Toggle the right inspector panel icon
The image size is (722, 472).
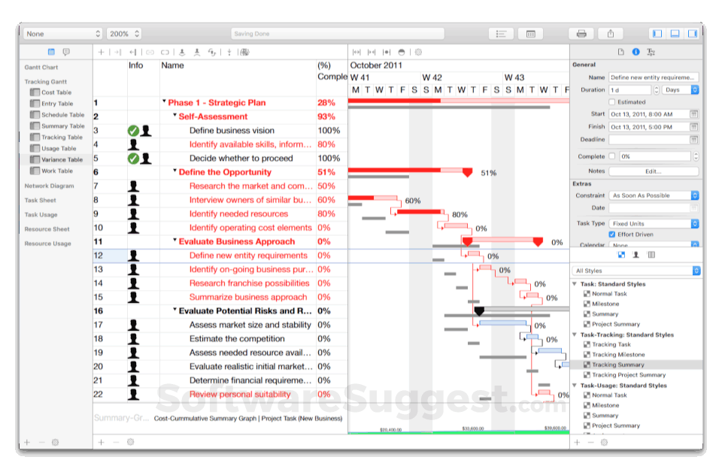[692, 34]
